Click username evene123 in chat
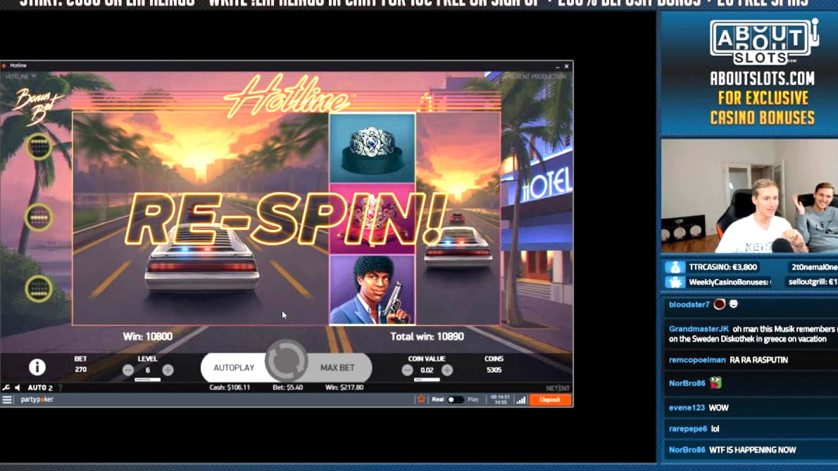This screenshot has width=838, height=471. pyautogui.click(x=687, y=408)
